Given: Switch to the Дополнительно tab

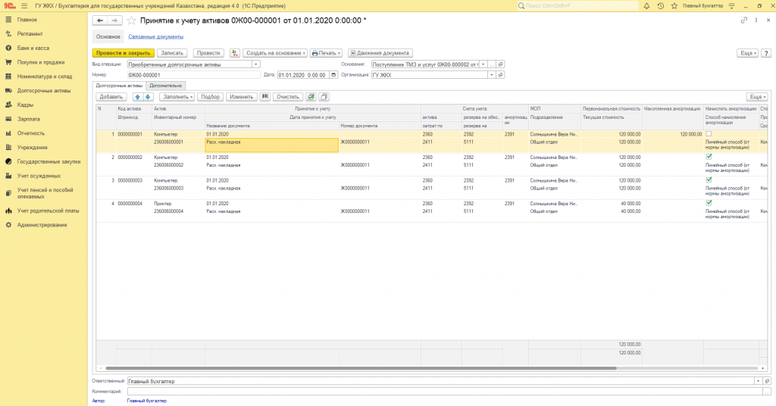Looking at the screenshot, I should tap(165, 86).
